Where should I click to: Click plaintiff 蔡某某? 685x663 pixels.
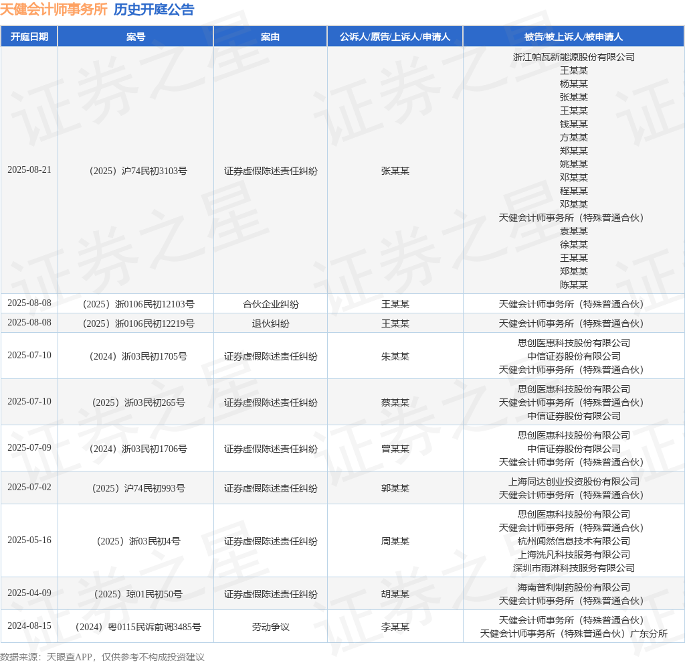pyautogui.click(x=395, y=402)
